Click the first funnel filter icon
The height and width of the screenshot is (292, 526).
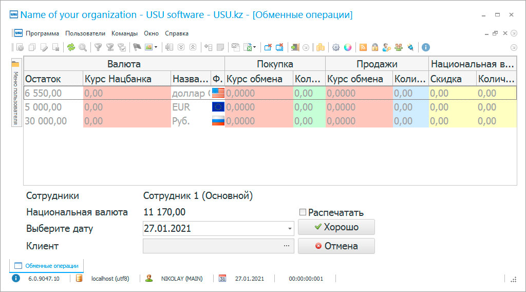pos(98,47)
